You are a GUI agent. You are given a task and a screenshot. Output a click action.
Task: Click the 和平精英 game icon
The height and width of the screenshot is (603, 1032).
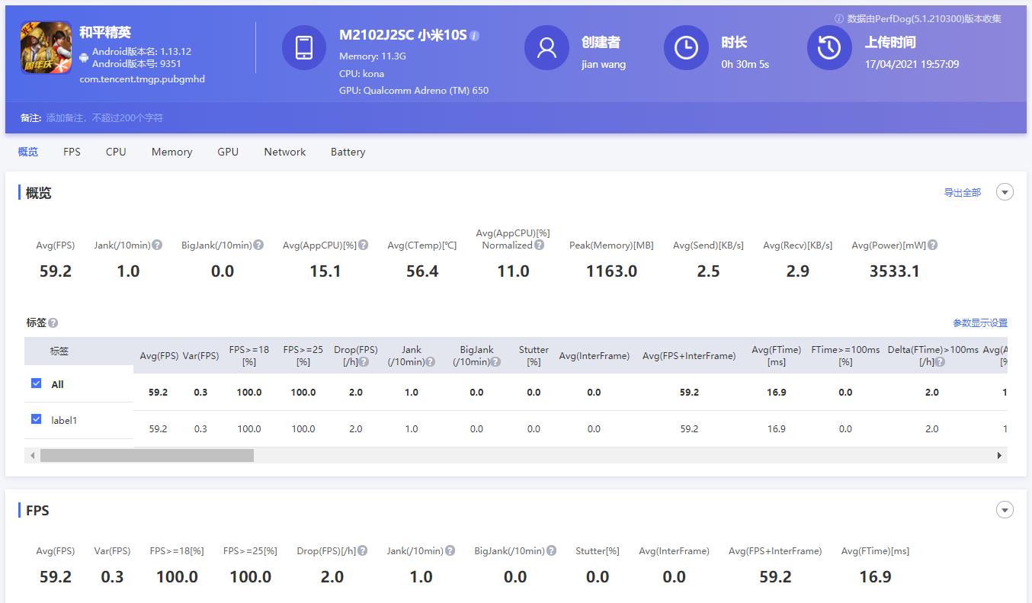pyautogui.click(x=44, y=47)
